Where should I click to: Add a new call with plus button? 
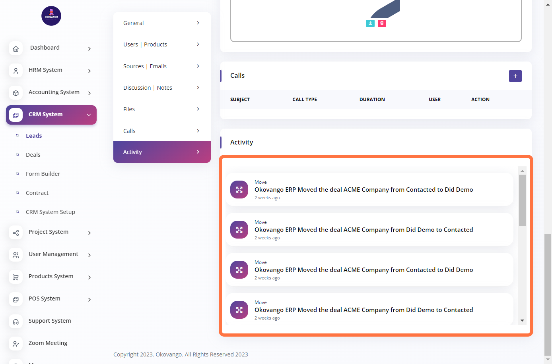[515, 76]
